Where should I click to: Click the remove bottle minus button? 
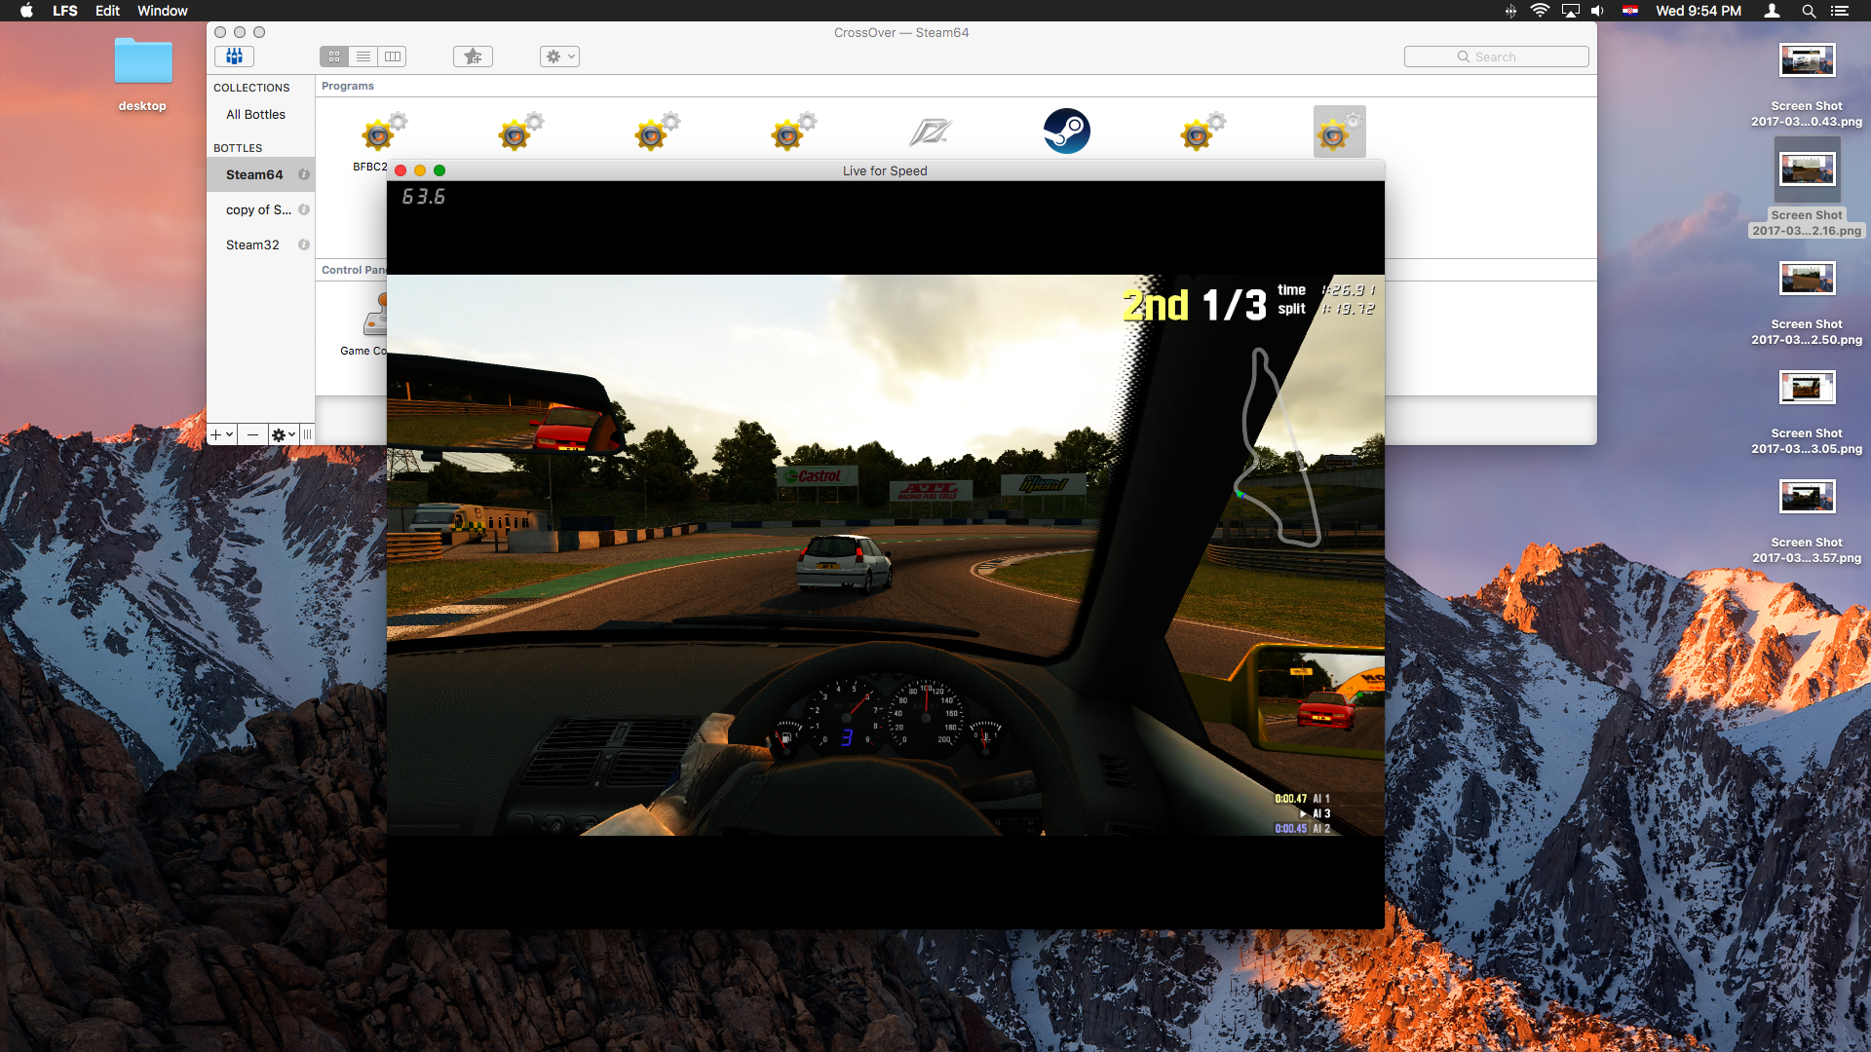tap(252, 434)
